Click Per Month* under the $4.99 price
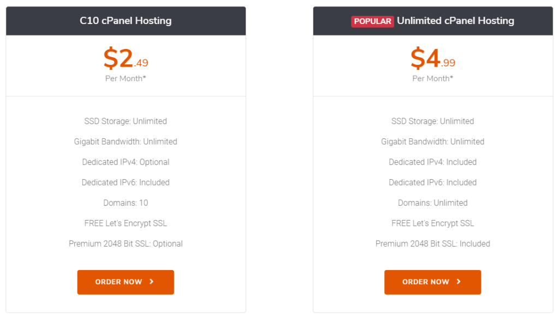Screen dimensions: 559x318 coord(432,78)
